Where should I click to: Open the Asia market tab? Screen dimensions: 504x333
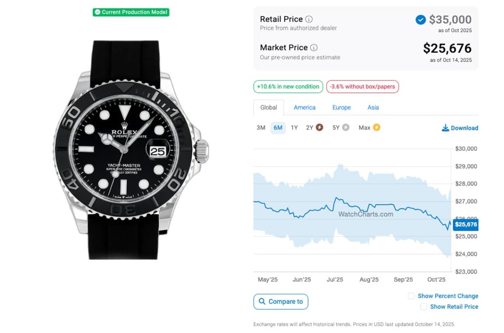click(373, 107)
